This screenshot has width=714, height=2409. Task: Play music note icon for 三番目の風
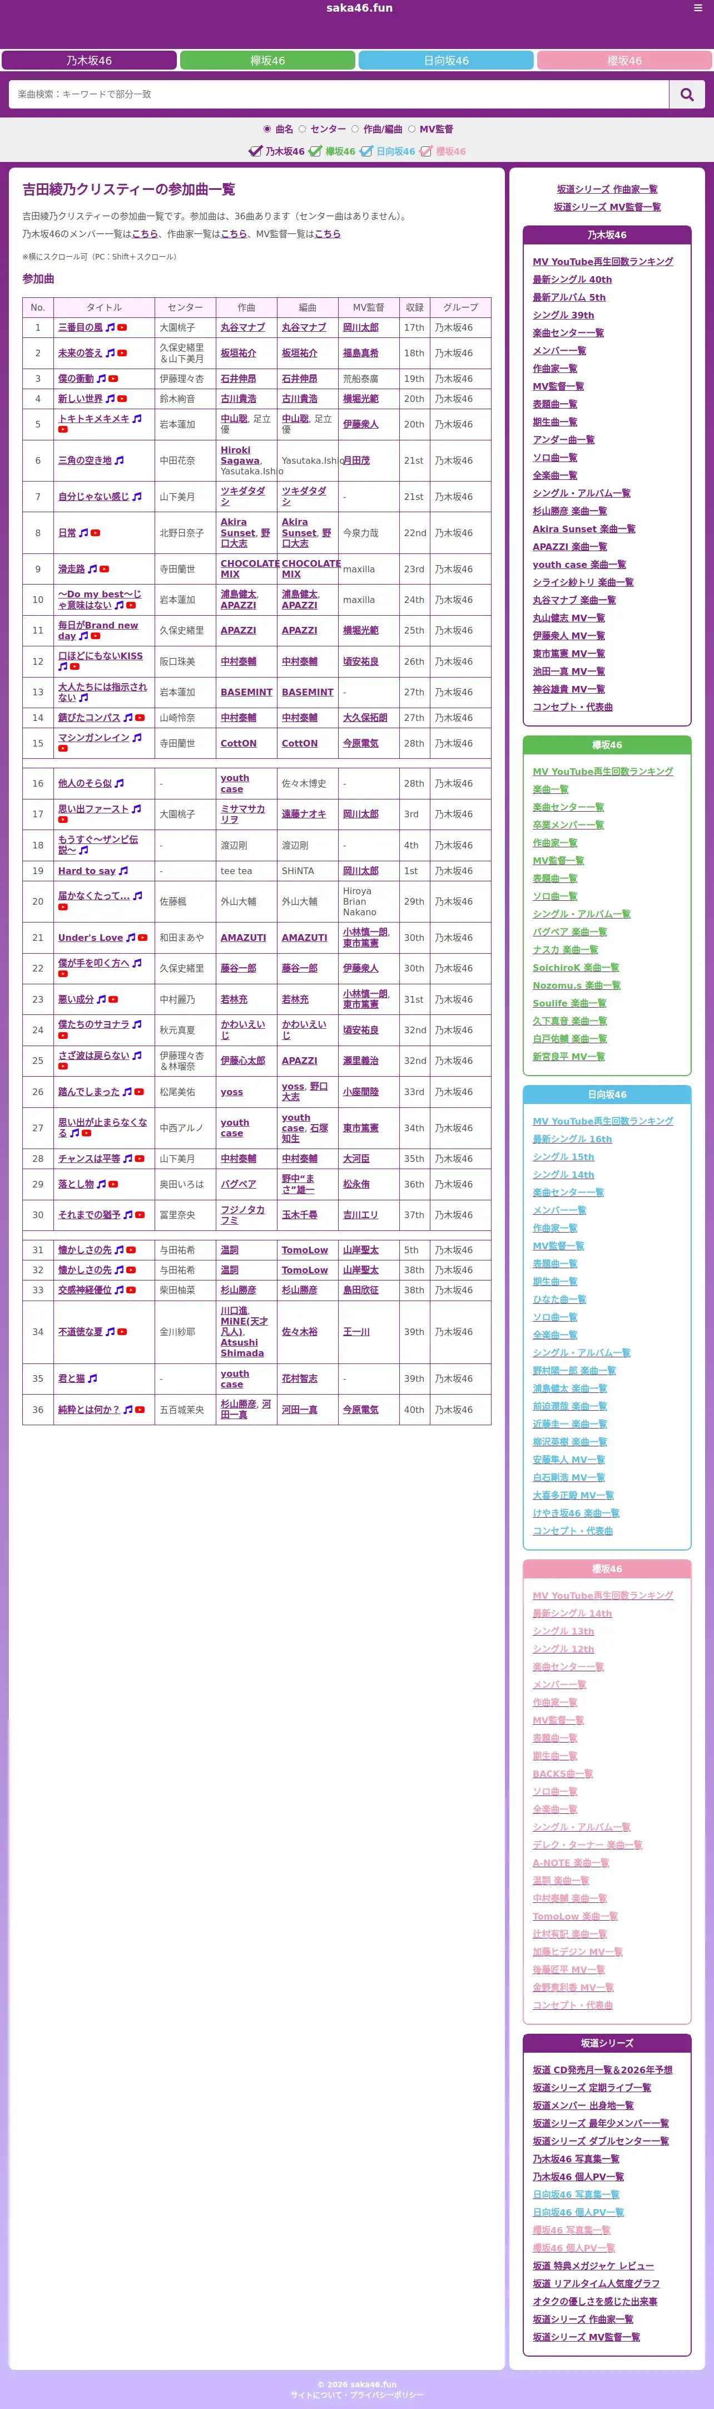click(x=110, y=328)
